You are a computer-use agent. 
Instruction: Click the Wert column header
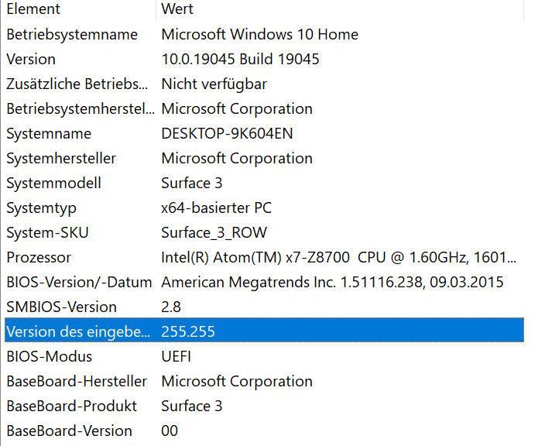[x=177, y=9]
